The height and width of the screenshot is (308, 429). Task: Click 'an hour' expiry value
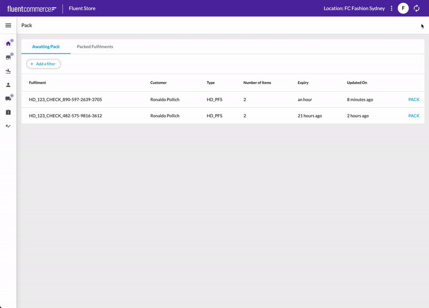point(305,100)
